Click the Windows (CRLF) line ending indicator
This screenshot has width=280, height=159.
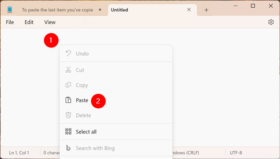click(x=186, y=153)
